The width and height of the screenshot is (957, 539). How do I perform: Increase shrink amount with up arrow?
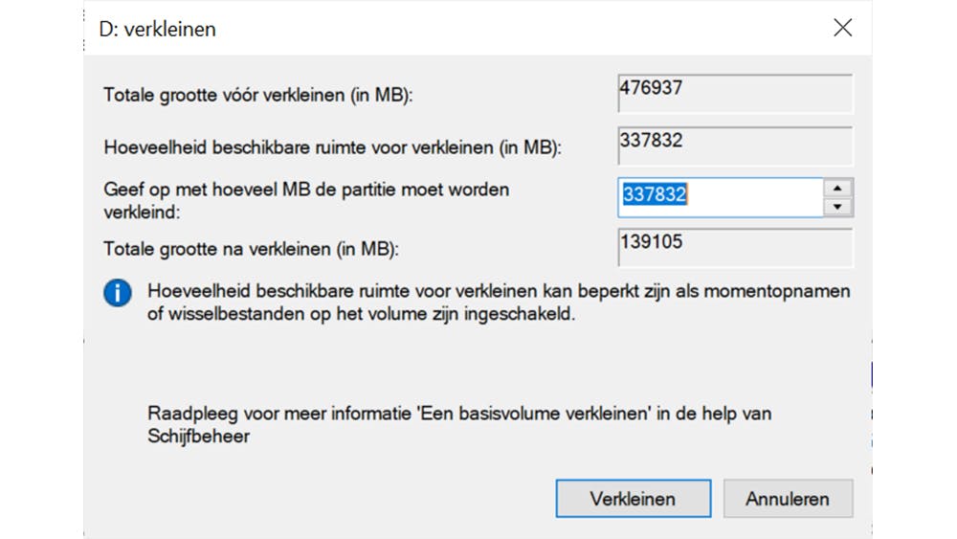click(838, 189)
